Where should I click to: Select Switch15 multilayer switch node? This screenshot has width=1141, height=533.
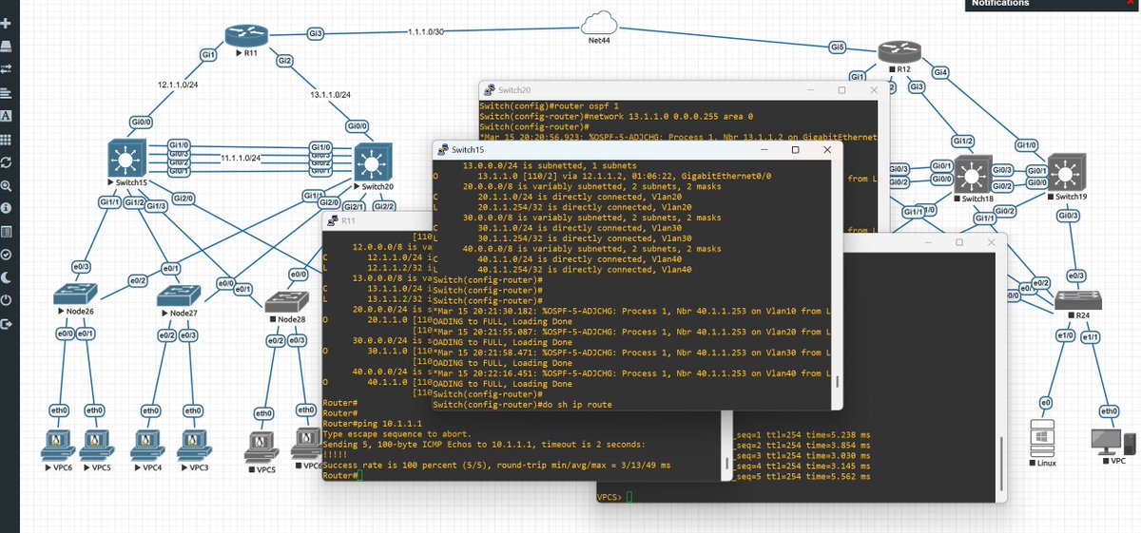coord(126,158)
